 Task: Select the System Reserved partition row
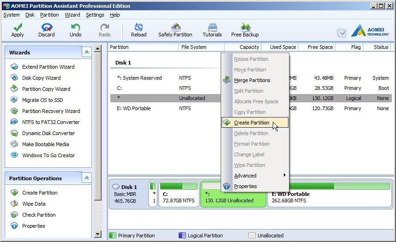[x=251, y=78]
